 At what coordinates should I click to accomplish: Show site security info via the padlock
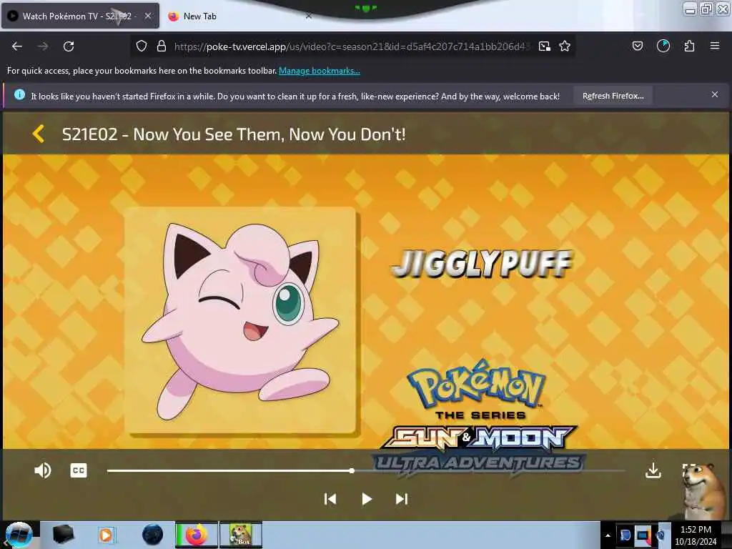[162, 46]
